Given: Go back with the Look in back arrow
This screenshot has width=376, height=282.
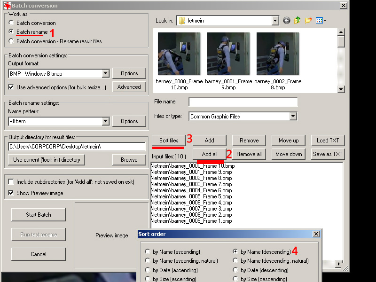Looking at the screenshot, I should (x=287, y=21).
